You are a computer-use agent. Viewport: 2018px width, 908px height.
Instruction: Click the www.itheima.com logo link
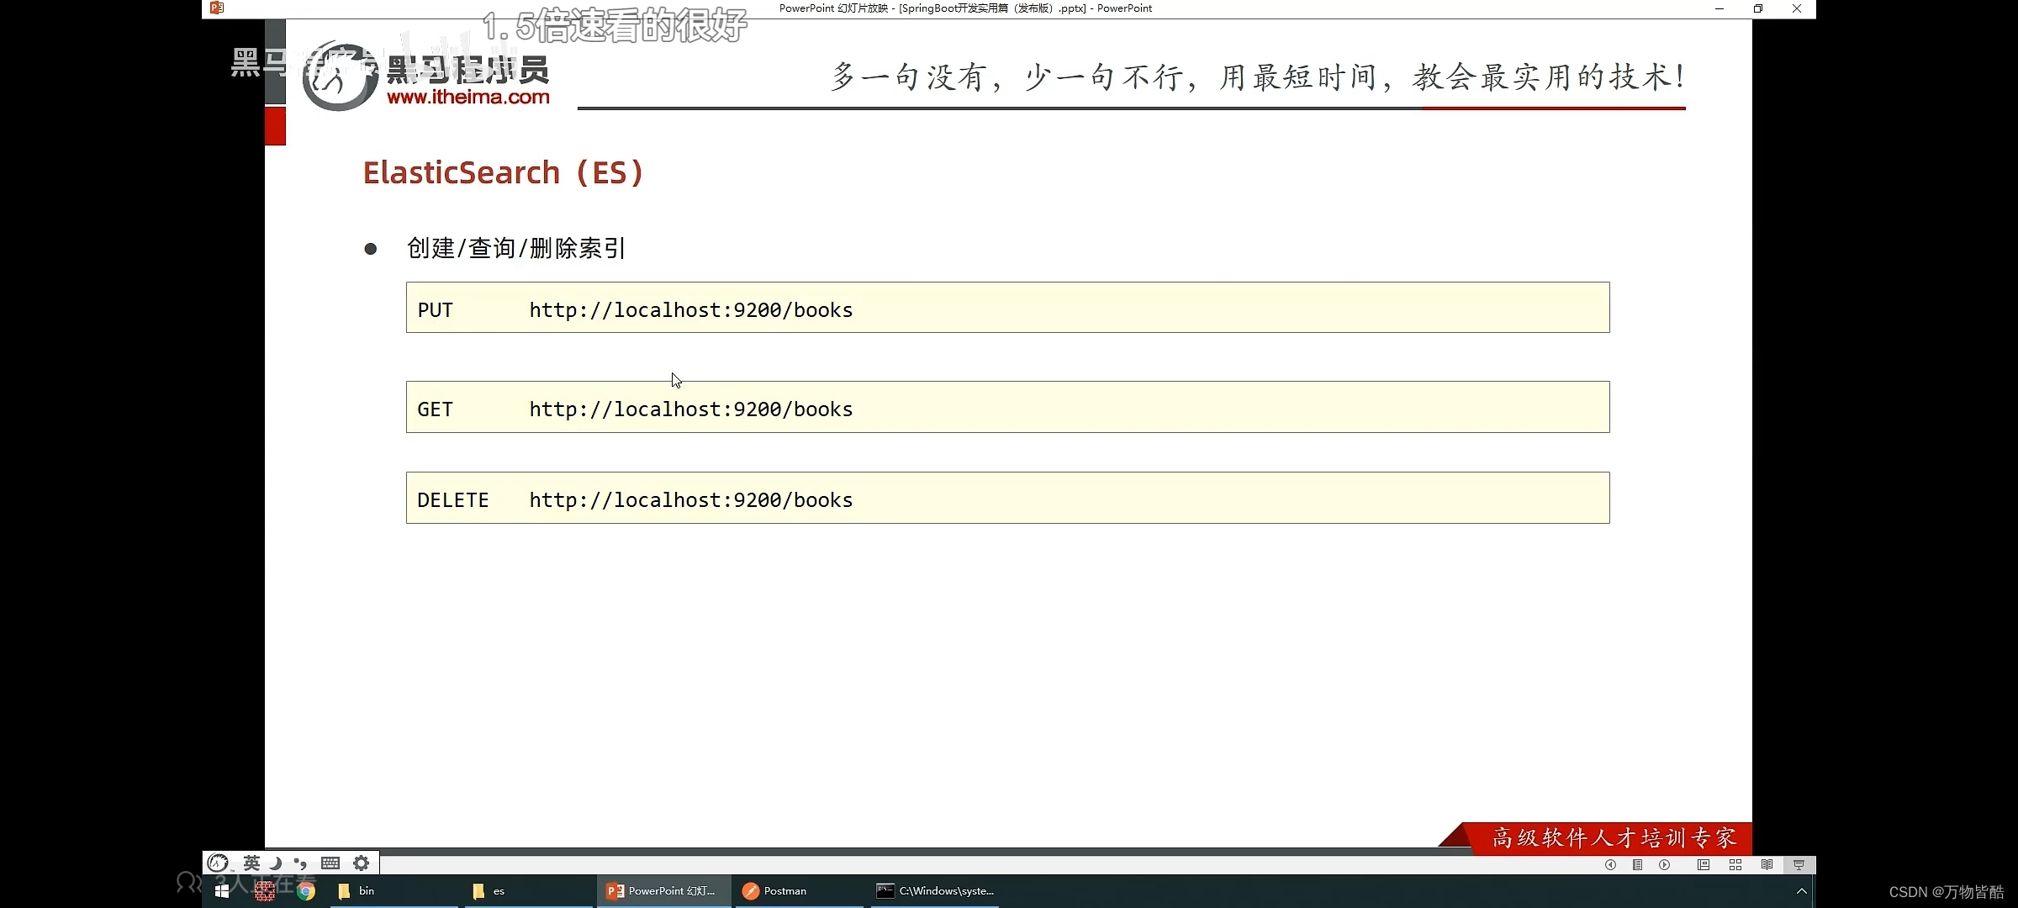coord(468,97)
